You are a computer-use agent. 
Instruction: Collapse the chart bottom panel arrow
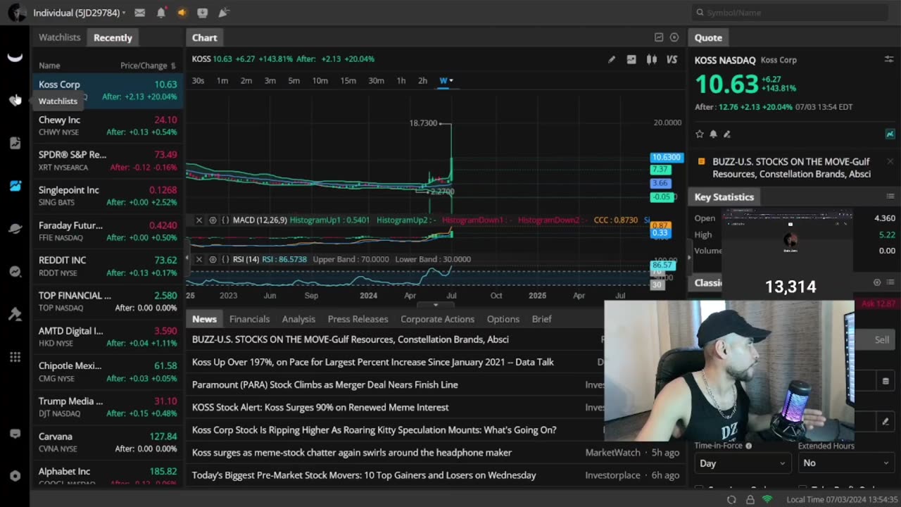click(436, 305)
